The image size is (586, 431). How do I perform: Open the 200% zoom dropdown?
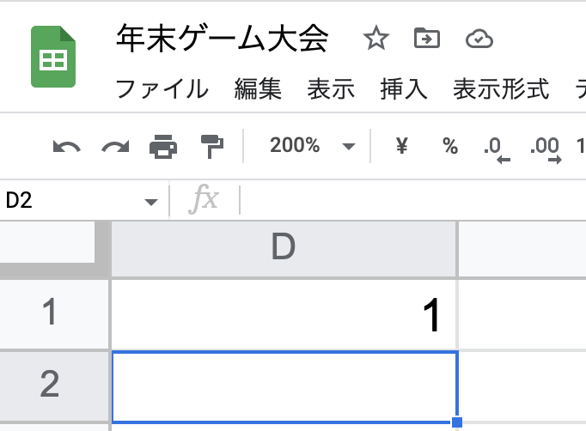coord(312,146)
